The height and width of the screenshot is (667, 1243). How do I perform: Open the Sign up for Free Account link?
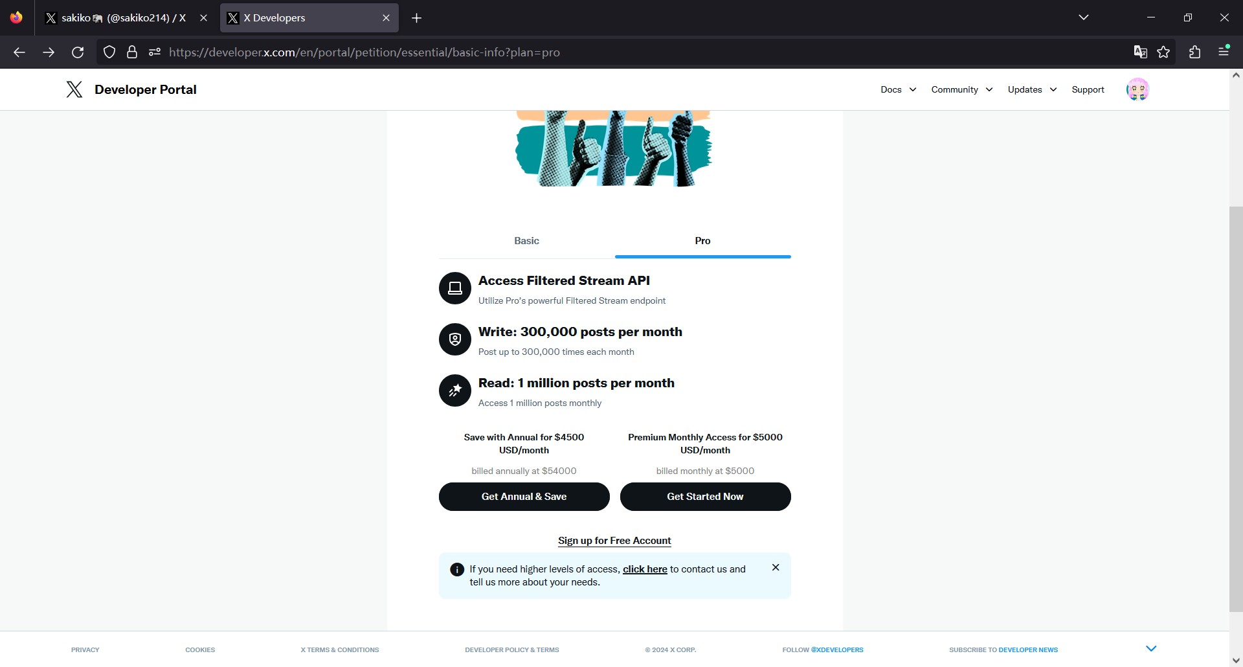click(x=614, y=541)
